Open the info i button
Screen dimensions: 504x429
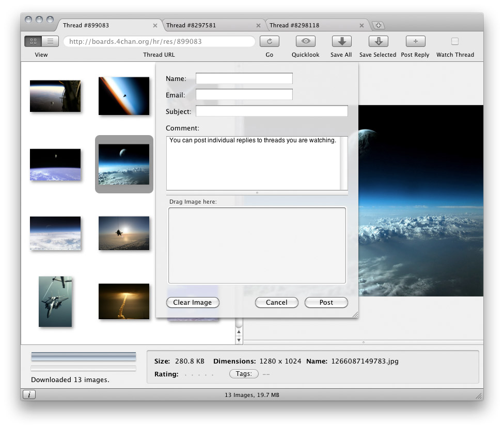pyautogui.click(x=29, y=394)
